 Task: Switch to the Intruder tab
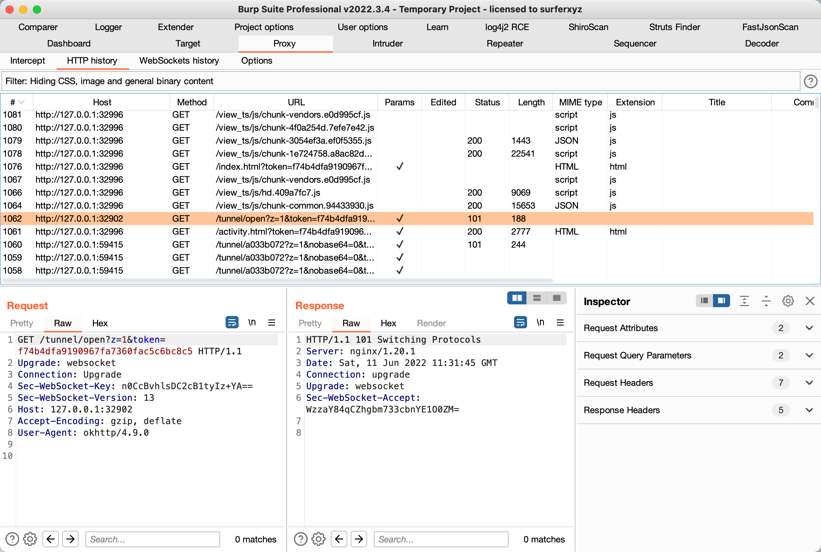point(387,44)
